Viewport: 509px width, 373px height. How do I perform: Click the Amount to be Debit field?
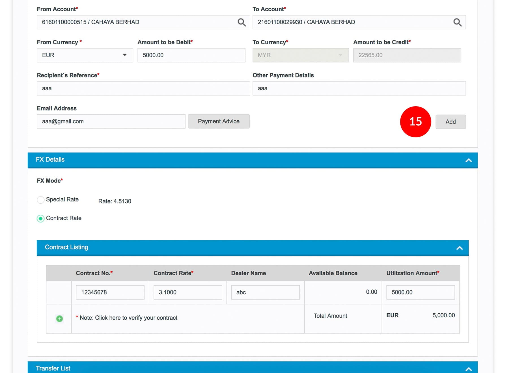point(191,55)
